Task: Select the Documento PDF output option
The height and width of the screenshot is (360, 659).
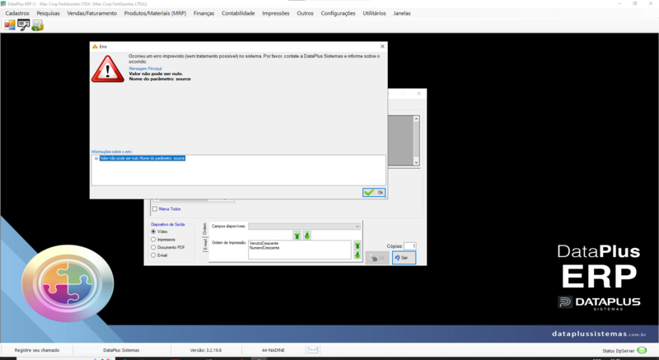Action: [x=153, y=247]
